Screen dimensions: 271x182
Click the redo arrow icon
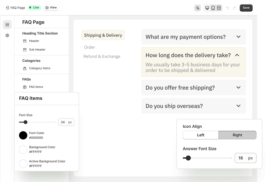pos(235,8)
